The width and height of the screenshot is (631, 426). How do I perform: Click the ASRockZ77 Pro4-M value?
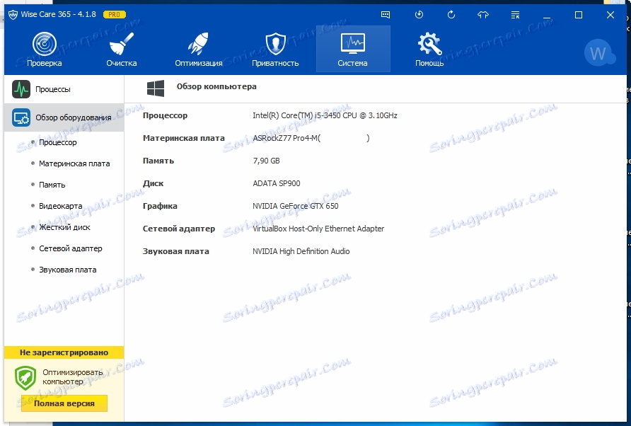(x=311, y=138)
